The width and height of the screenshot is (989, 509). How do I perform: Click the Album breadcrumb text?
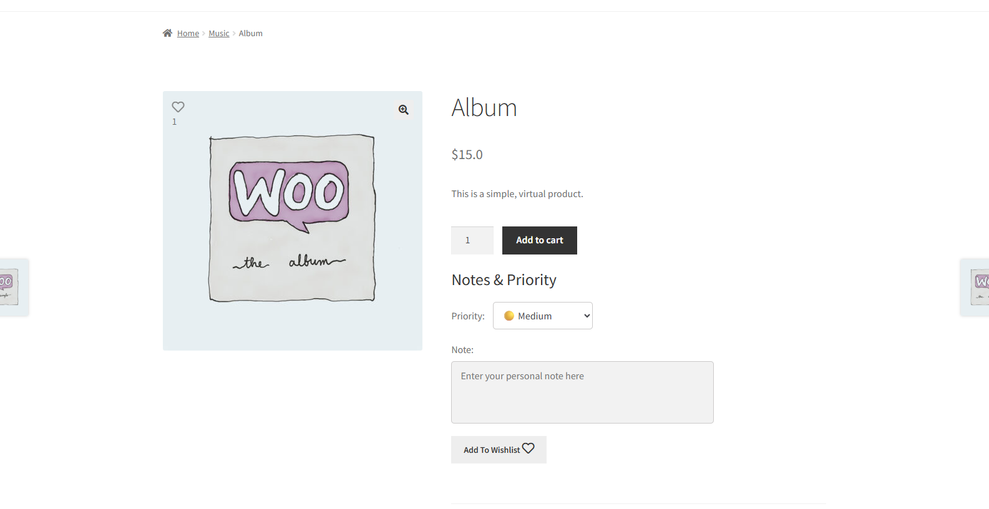pyautogui.click(x=250, y=34)
